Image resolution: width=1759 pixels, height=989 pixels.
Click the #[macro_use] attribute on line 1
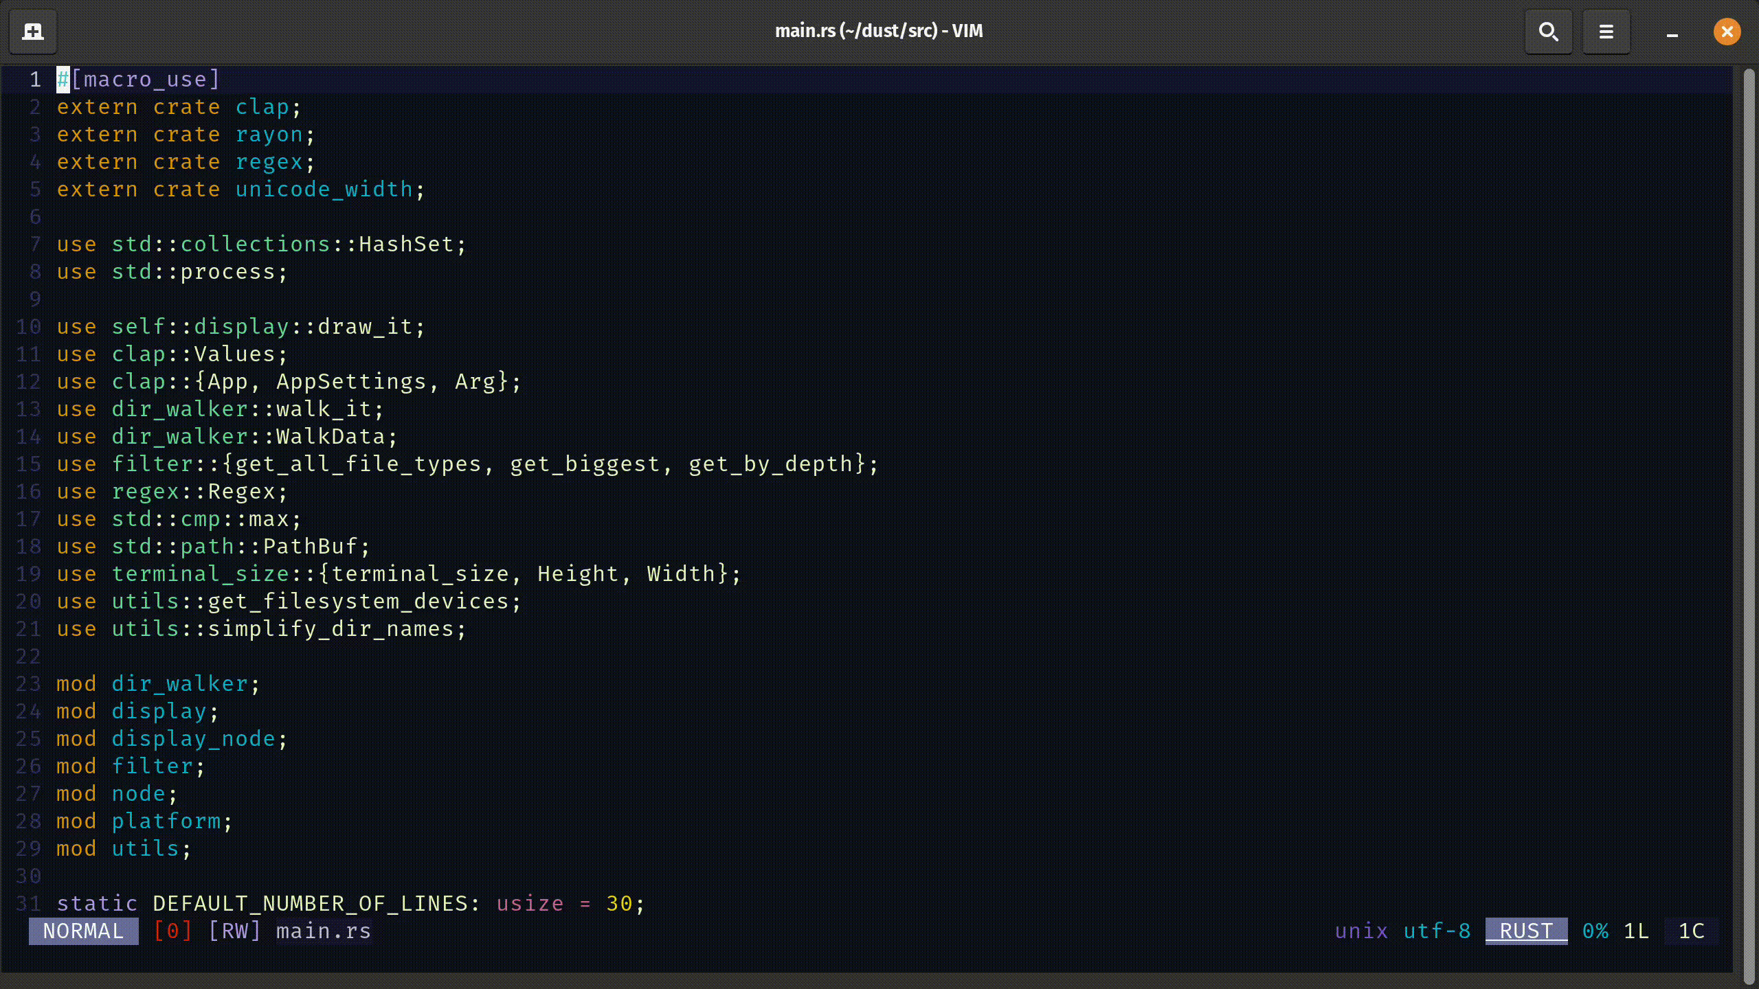[137, 79]
